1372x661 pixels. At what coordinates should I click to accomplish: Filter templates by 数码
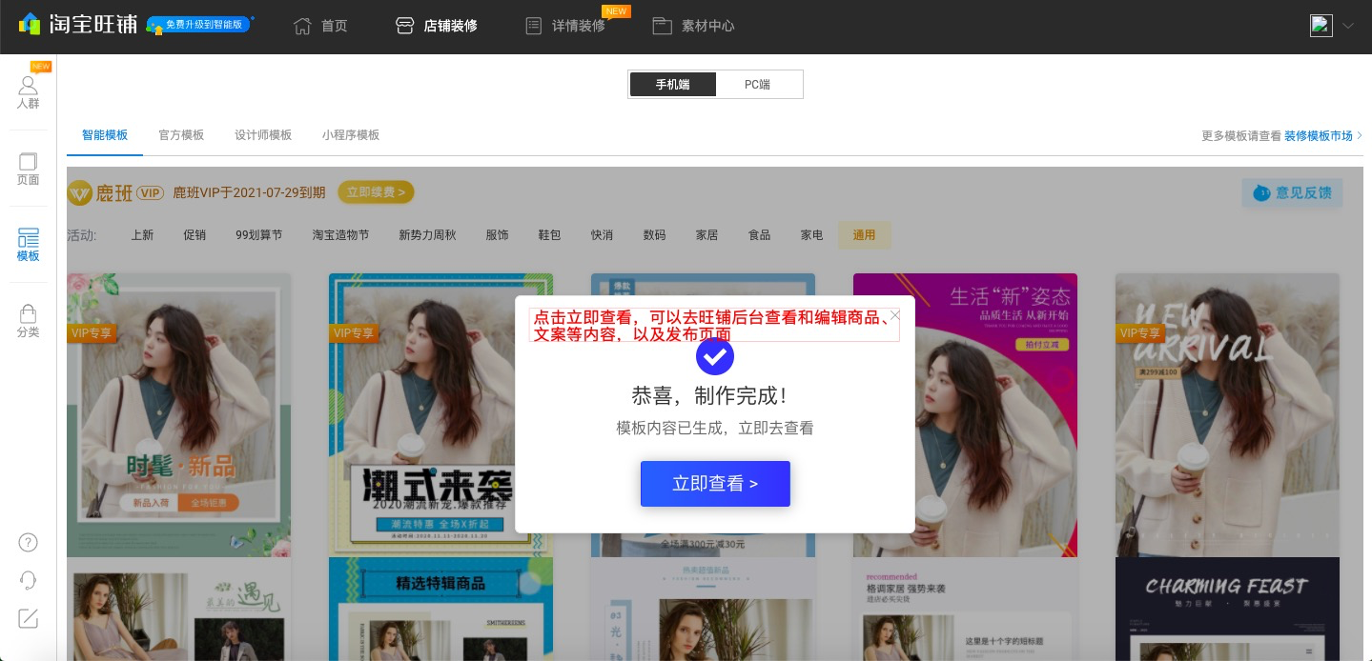pyautogui.click(x=654, y=234)
